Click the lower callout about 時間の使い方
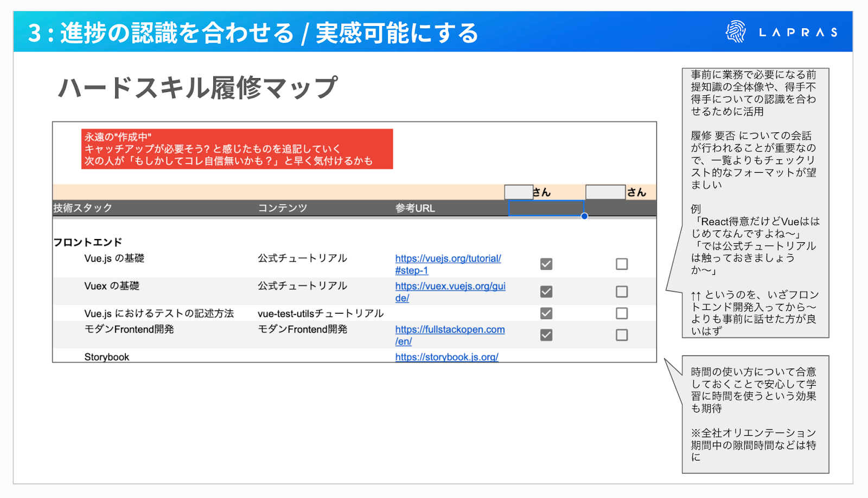The width and height of the screenshot is (868, 498). point(755,415)
